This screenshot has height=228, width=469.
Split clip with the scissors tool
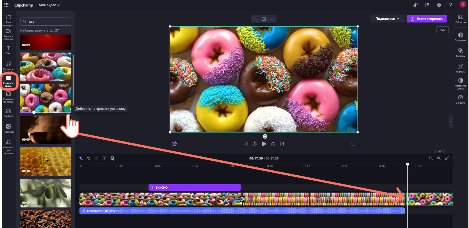104,158
